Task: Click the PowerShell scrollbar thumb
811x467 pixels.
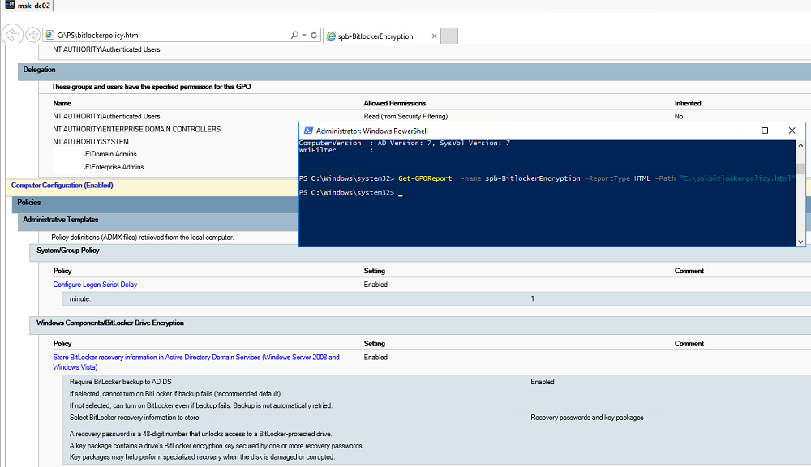Action: pyautogui.click(x=800, y=169)
